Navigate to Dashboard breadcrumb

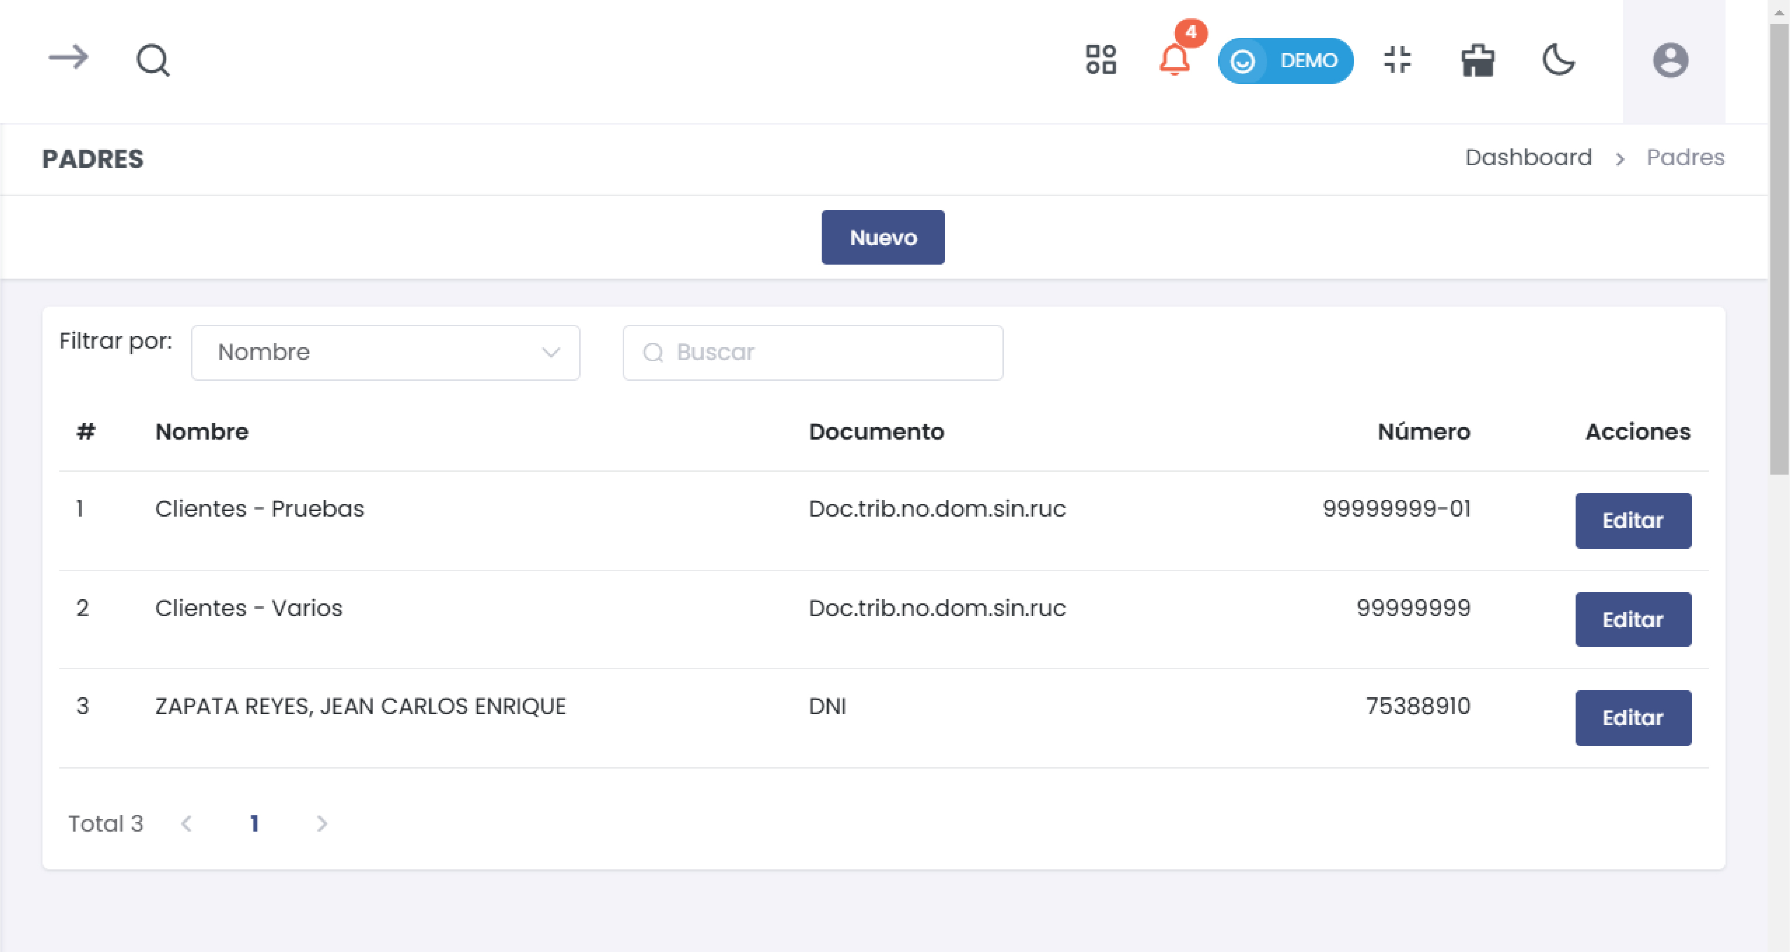pyautogui.click(x=1528, y=157)
